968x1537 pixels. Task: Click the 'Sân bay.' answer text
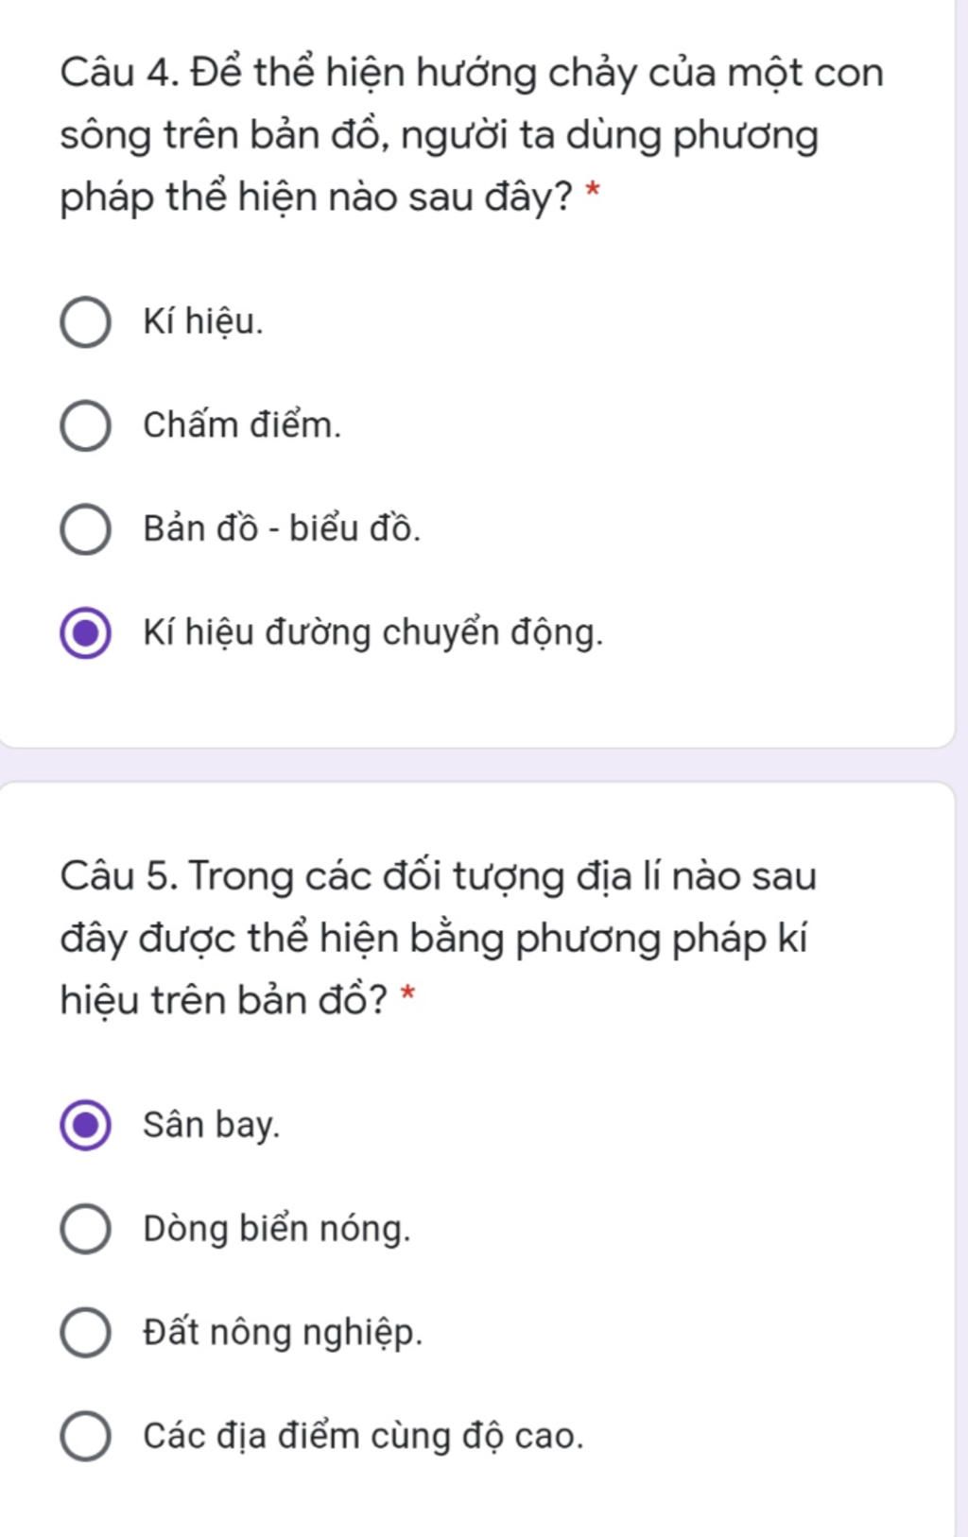point(212,1126)
